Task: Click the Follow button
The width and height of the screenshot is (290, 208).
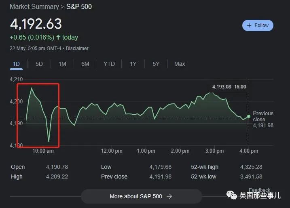Action: click(x=258, y=25)
